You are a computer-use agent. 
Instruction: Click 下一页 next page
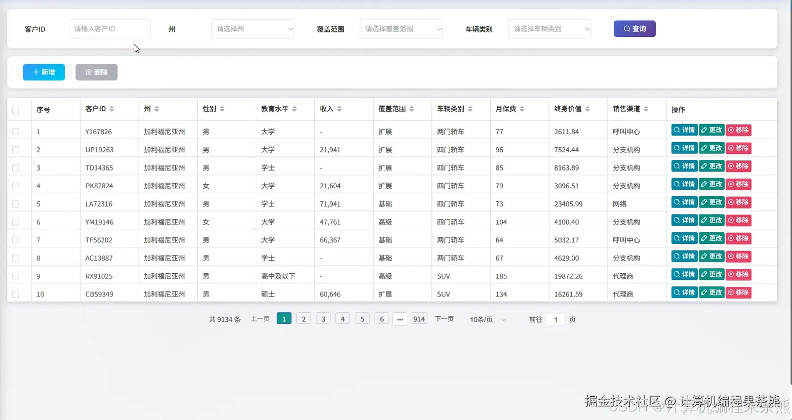point(444,319)
